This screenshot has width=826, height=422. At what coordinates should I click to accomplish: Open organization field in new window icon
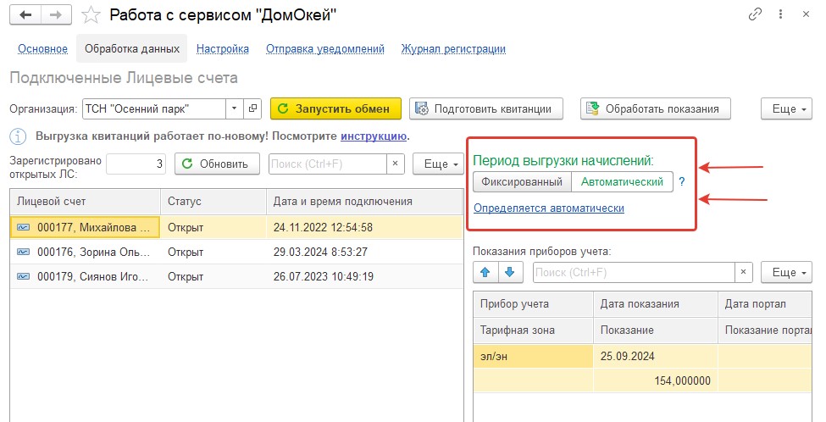[252, 108]
